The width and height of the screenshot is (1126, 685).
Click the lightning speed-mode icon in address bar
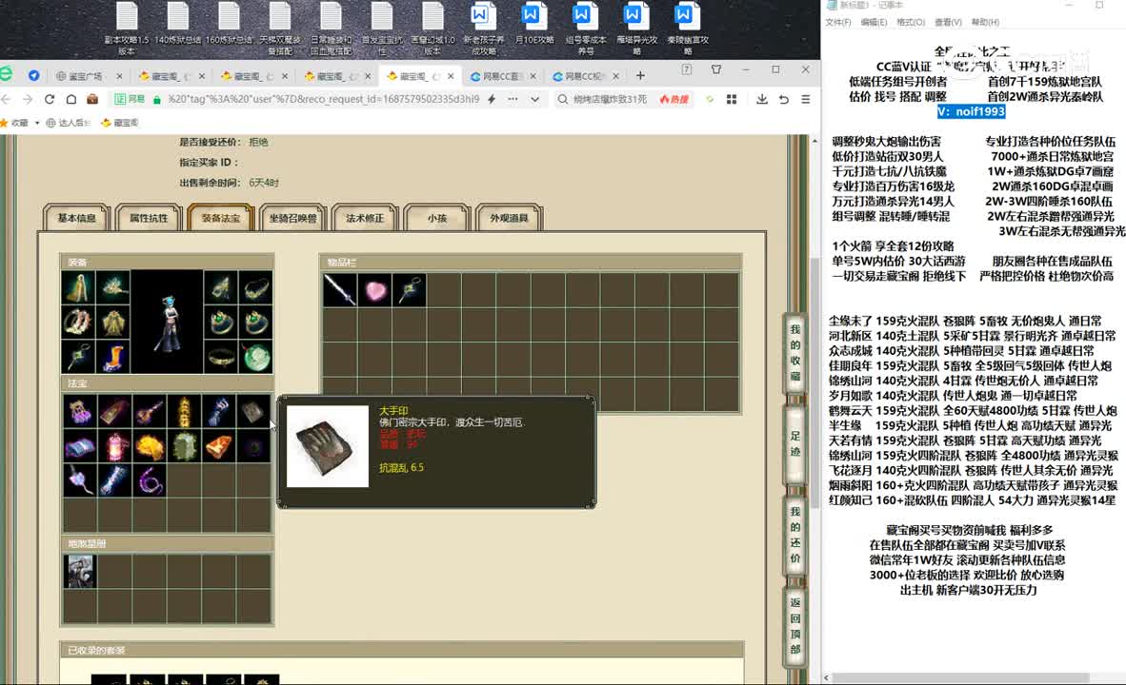[492, 99]
